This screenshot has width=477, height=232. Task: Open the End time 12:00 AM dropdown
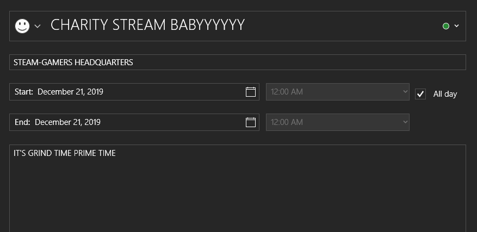coord(338,122)
